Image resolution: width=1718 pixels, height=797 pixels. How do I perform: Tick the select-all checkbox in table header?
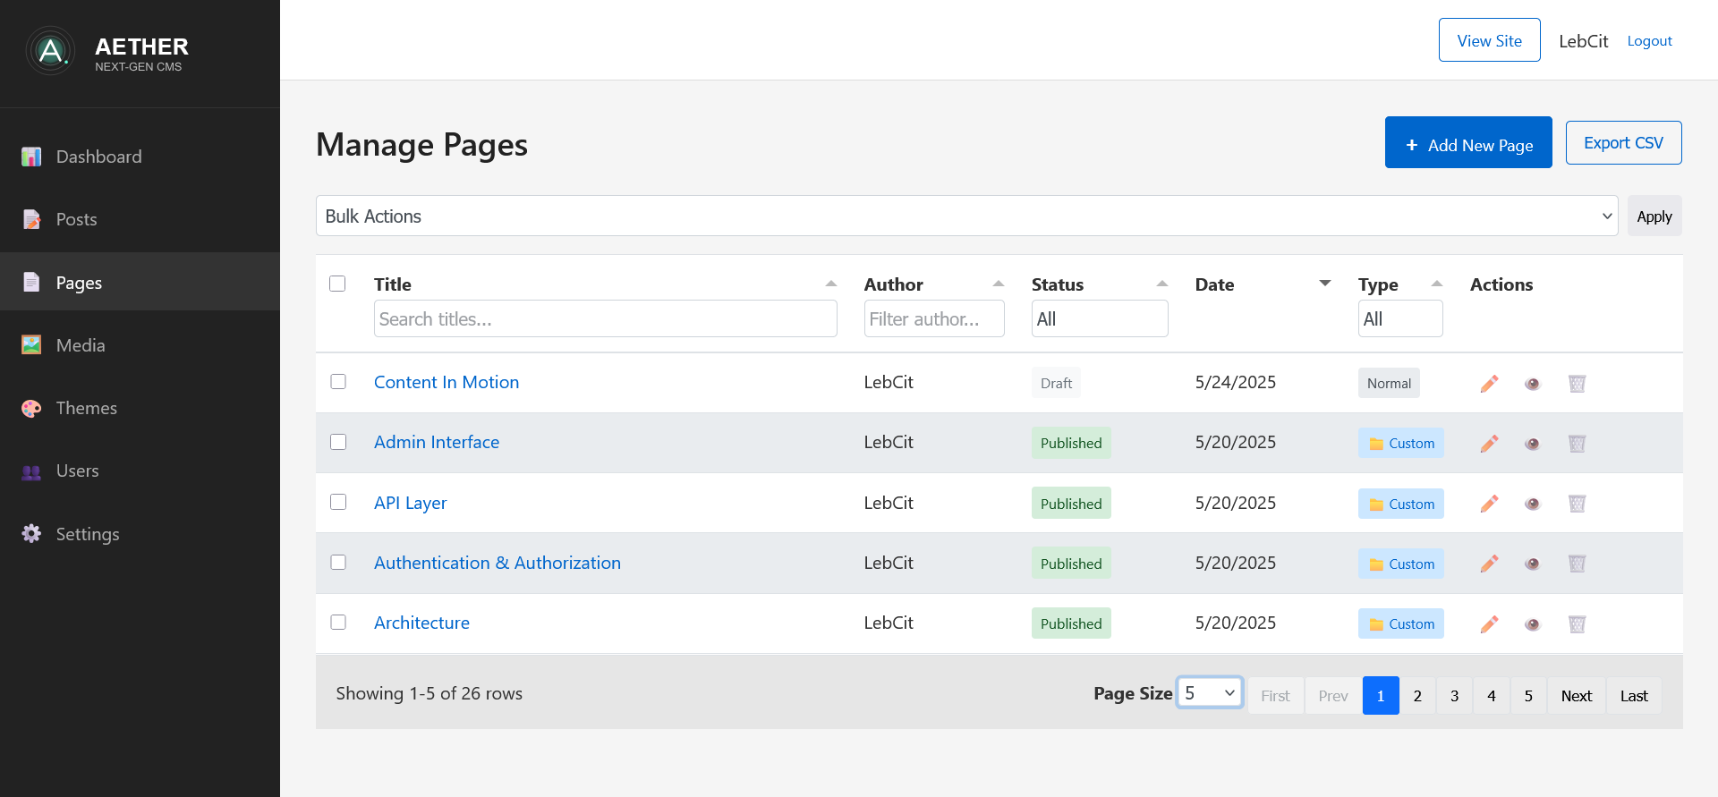(337, 284)
